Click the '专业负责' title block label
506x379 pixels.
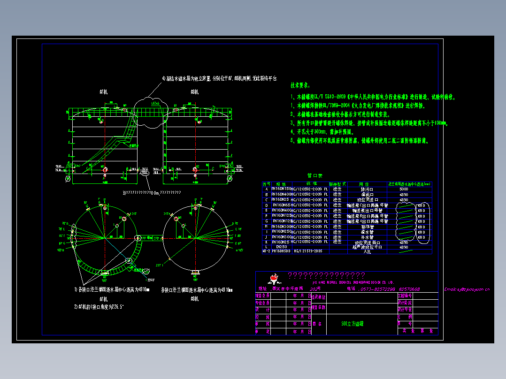263,303
